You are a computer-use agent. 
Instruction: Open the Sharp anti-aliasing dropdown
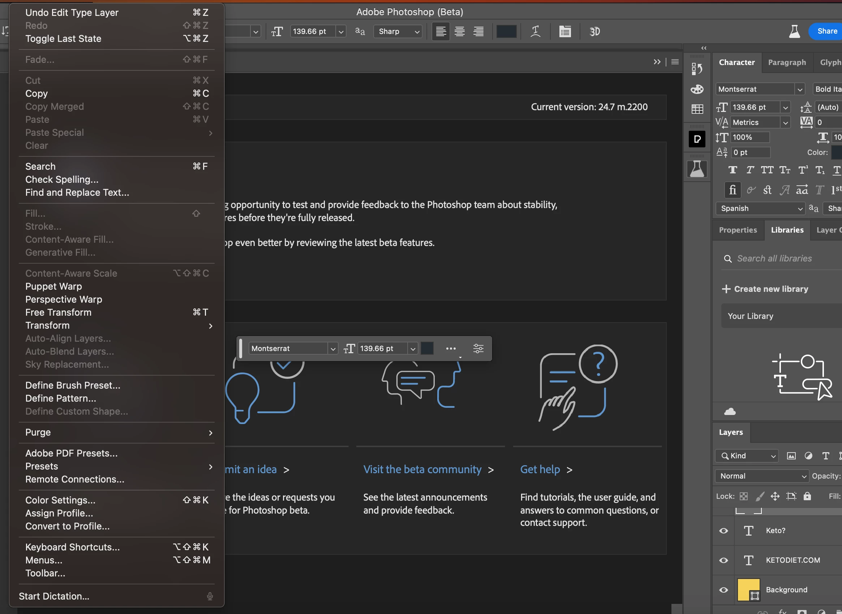click(398, 31)
